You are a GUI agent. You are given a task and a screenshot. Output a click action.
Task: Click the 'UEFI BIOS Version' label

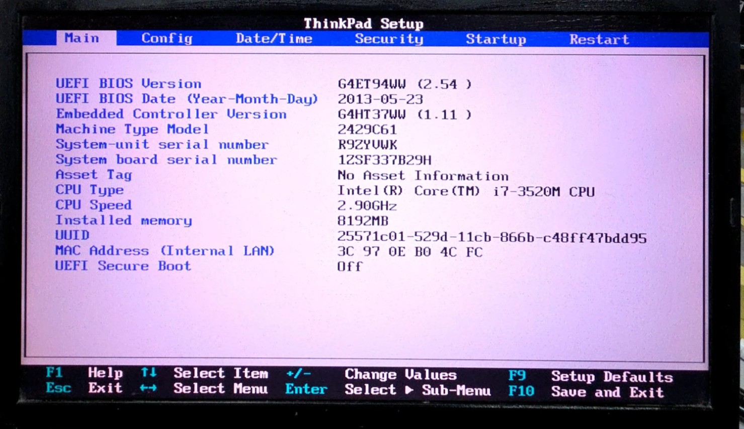pyautogui.click(x=128, y=83)
